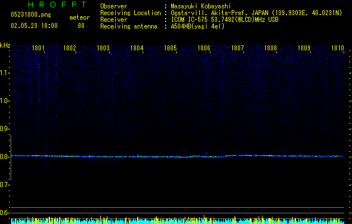Select the filename 05231800.png
This screenshot has height=224, width=352.
coord(31,15)
